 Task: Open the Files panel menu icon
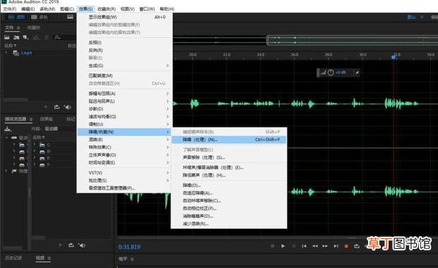pos(18,28)
